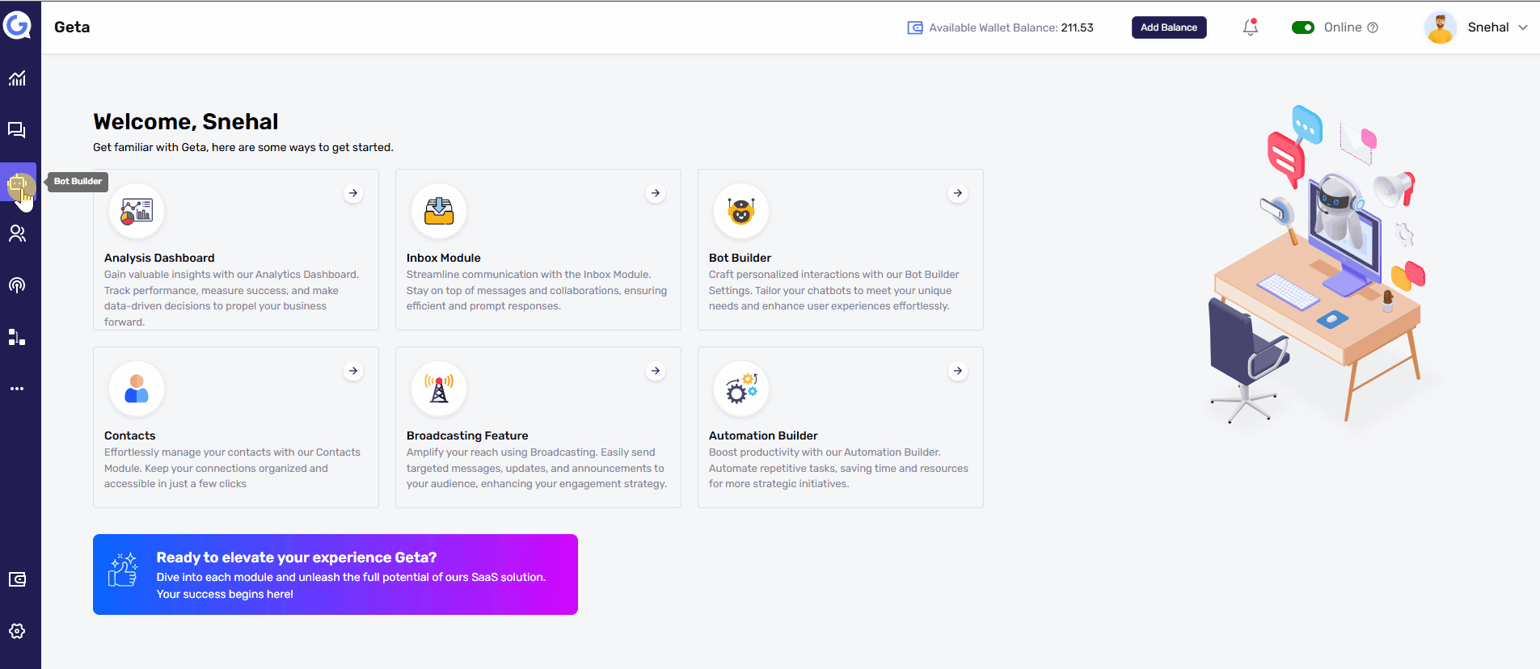Open the settings gear in sidebar
Image resolution: width=1540 pixels, height=669 pixels.
click(x=17, y=631)
